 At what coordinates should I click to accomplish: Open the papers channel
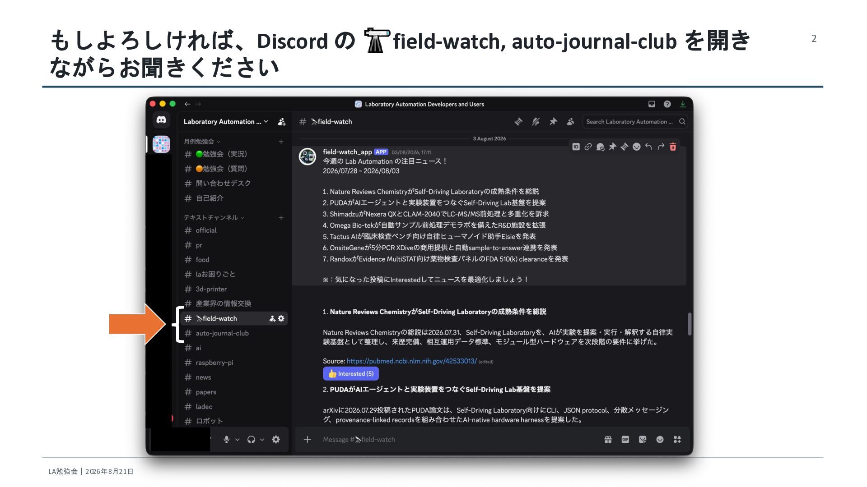233,392
